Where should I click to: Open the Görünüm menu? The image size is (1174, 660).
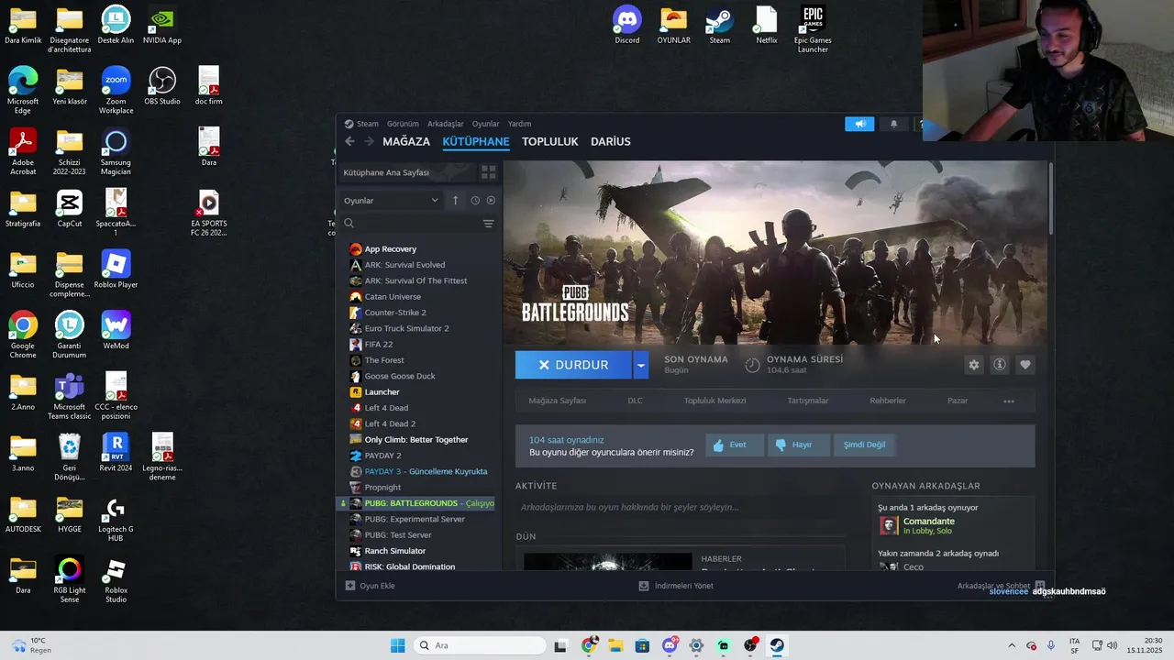pos(403,124)
